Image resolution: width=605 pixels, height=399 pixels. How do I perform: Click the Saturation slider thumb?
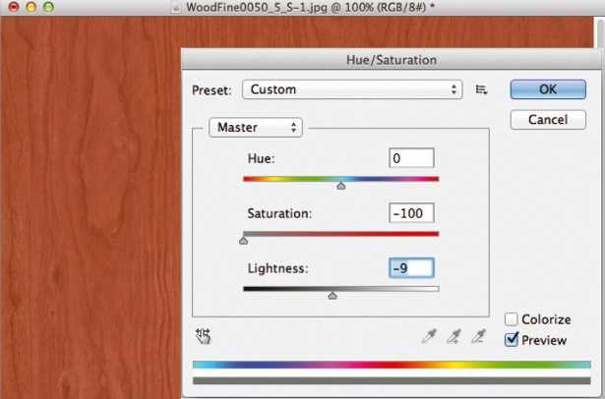[x=243, y=241]
